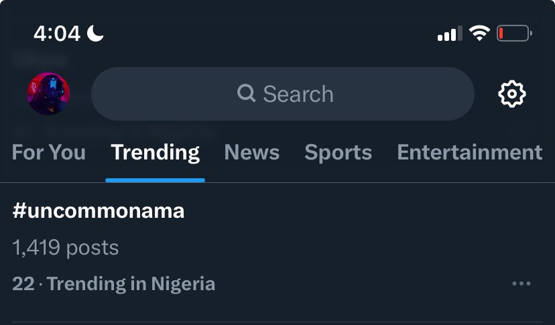Tap the Wi-Fi status icon
Screen dimensions: 555x325
coord(479,33)
